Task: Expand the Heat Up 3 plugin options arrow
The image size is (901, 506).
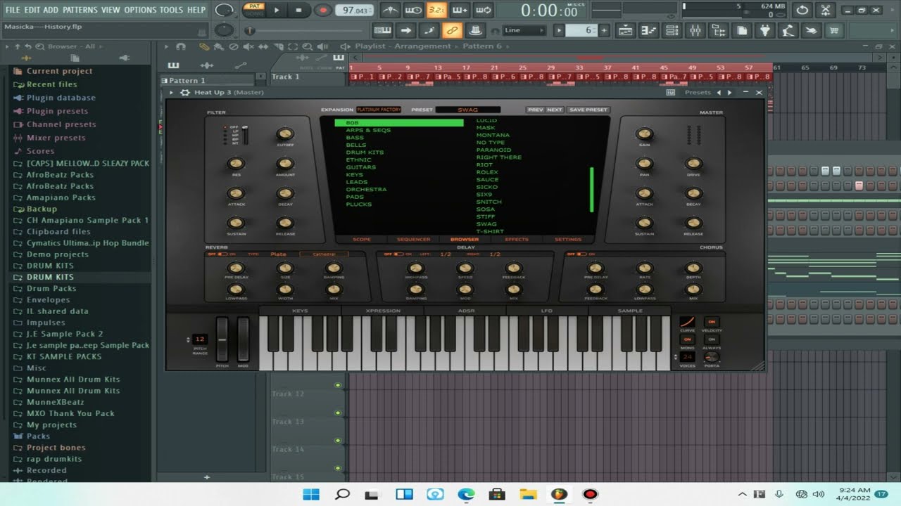Action: (171, 92)
